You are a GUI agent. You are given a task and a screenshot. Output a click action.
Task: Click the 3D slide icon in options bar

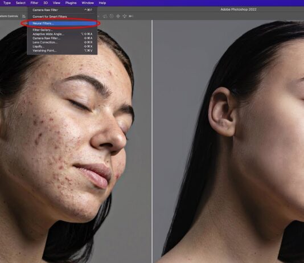click(125, 17)
